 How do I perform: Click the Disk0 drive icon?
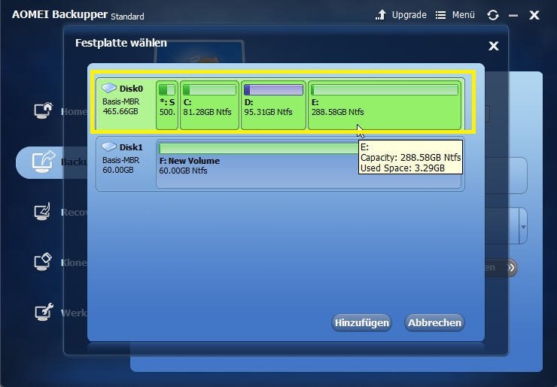pos(109,88)
